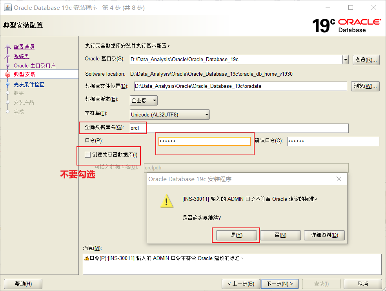Go back with 上一步(B) button
The image size is (386, 291).
(x=241, y=284)
